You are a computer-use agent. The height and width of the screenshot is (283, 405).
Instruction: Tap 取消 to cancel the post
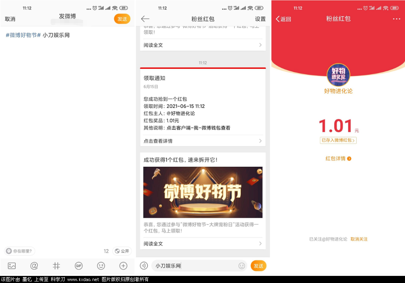coord(10,19)
